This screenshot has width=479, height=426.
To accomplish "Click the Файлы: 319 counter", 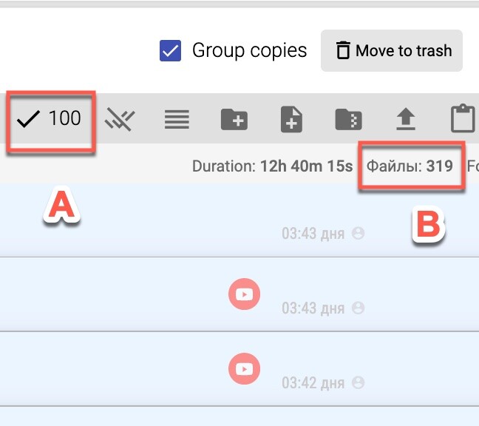I will coord(410,166).
